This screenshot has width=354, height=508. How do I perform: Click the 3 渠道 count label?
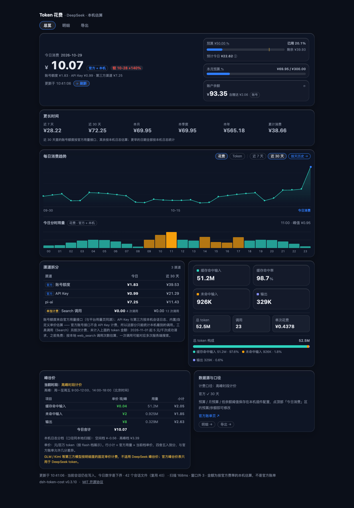click(x=176, y=267)
